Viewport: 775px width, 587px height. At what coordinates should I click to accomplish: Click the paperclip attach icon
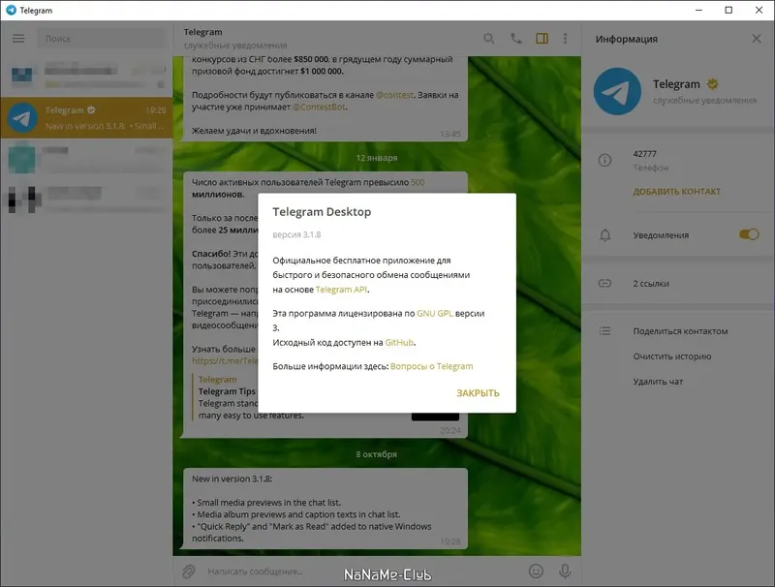[x=189, y=572]
